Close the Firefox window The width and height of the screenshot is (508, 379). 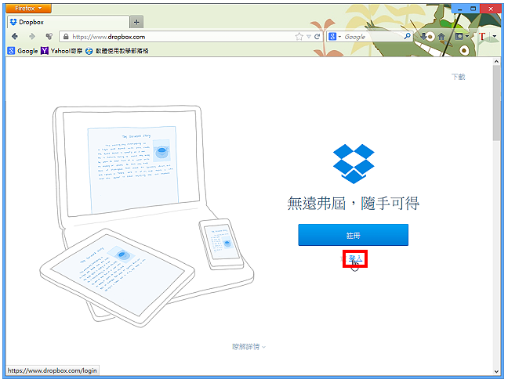[491, 9]
